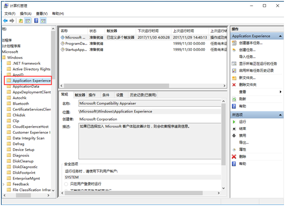Open the 文件(F) menu
285x206 pixels.
[x=10, y=14]
